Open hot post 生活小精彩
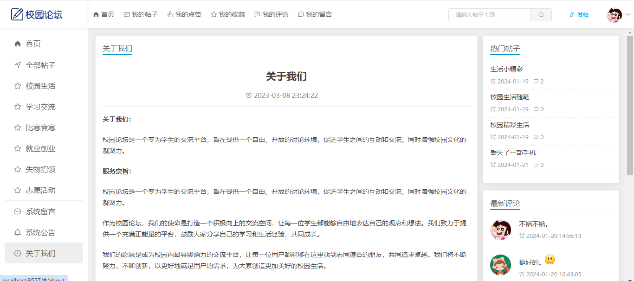 (506, 69)
